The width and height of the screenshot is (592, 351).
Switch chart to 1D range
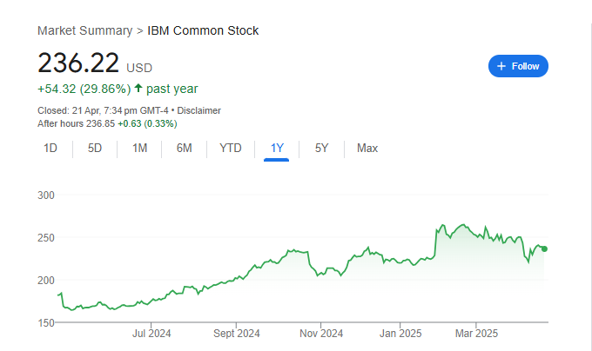(x=50, y=148)
